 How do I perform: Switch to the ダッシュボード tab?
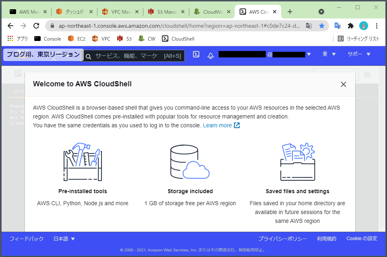pyautogui.click(x=71, y=12)
